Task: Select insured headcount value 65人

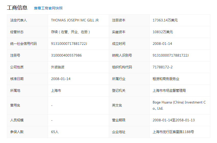Action: [55, 132]
